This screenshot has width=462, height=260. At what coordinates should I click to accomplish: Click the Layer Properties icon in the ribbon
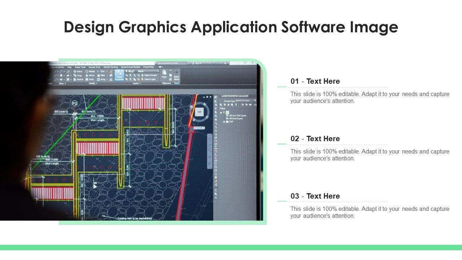pyautogui.click(x=119, y=75)
